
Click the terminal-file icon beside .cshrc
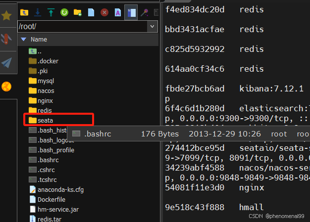(33, 170)
